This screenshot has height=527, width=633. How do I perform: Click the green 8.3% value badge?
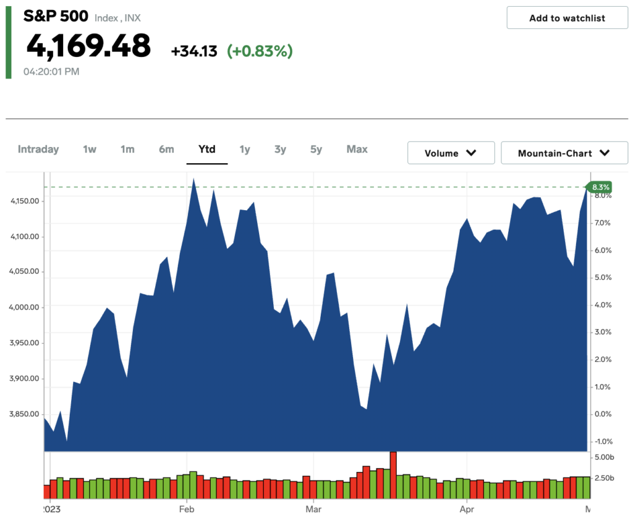point(600,187)
